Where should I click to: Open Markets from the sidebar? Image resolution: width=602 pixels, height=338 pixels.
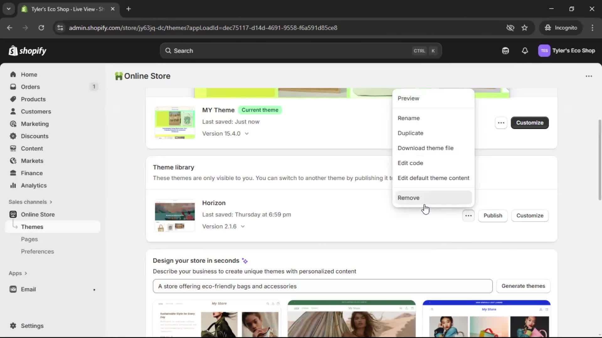coord(31,161)
